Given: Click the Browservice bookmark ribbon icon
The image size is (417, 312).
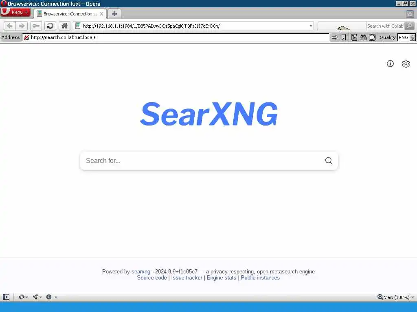Looking at the screenshot, I should coord(344,37).
